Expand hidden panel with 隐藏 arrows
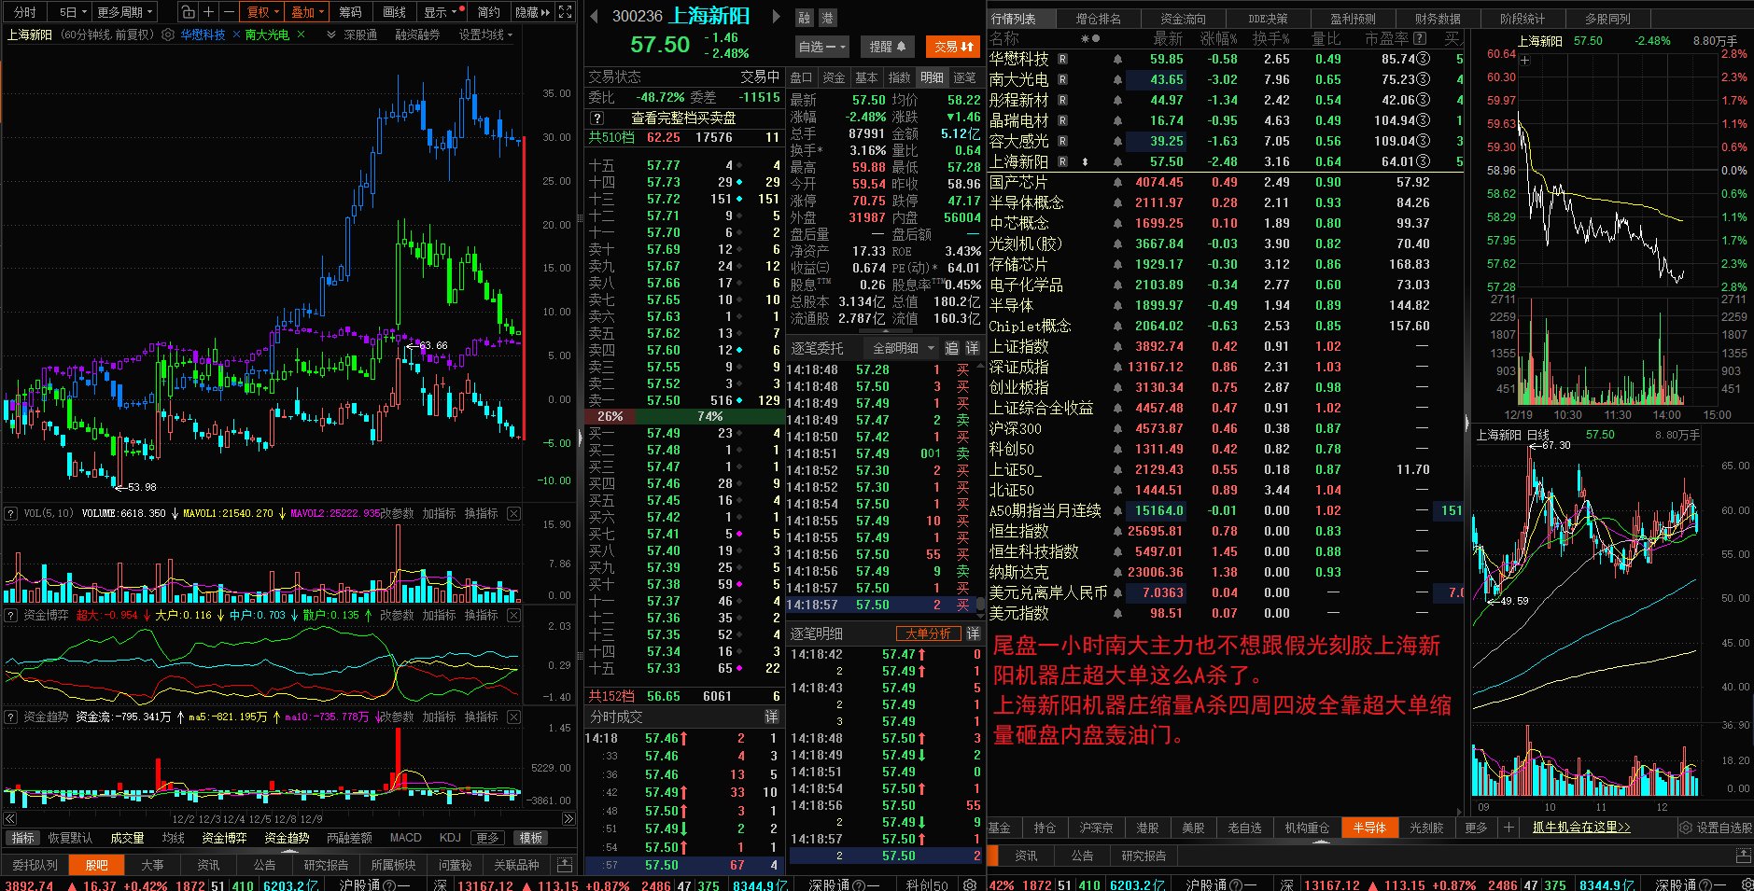The image size is (1754, 891). click(x=533, y=12)
